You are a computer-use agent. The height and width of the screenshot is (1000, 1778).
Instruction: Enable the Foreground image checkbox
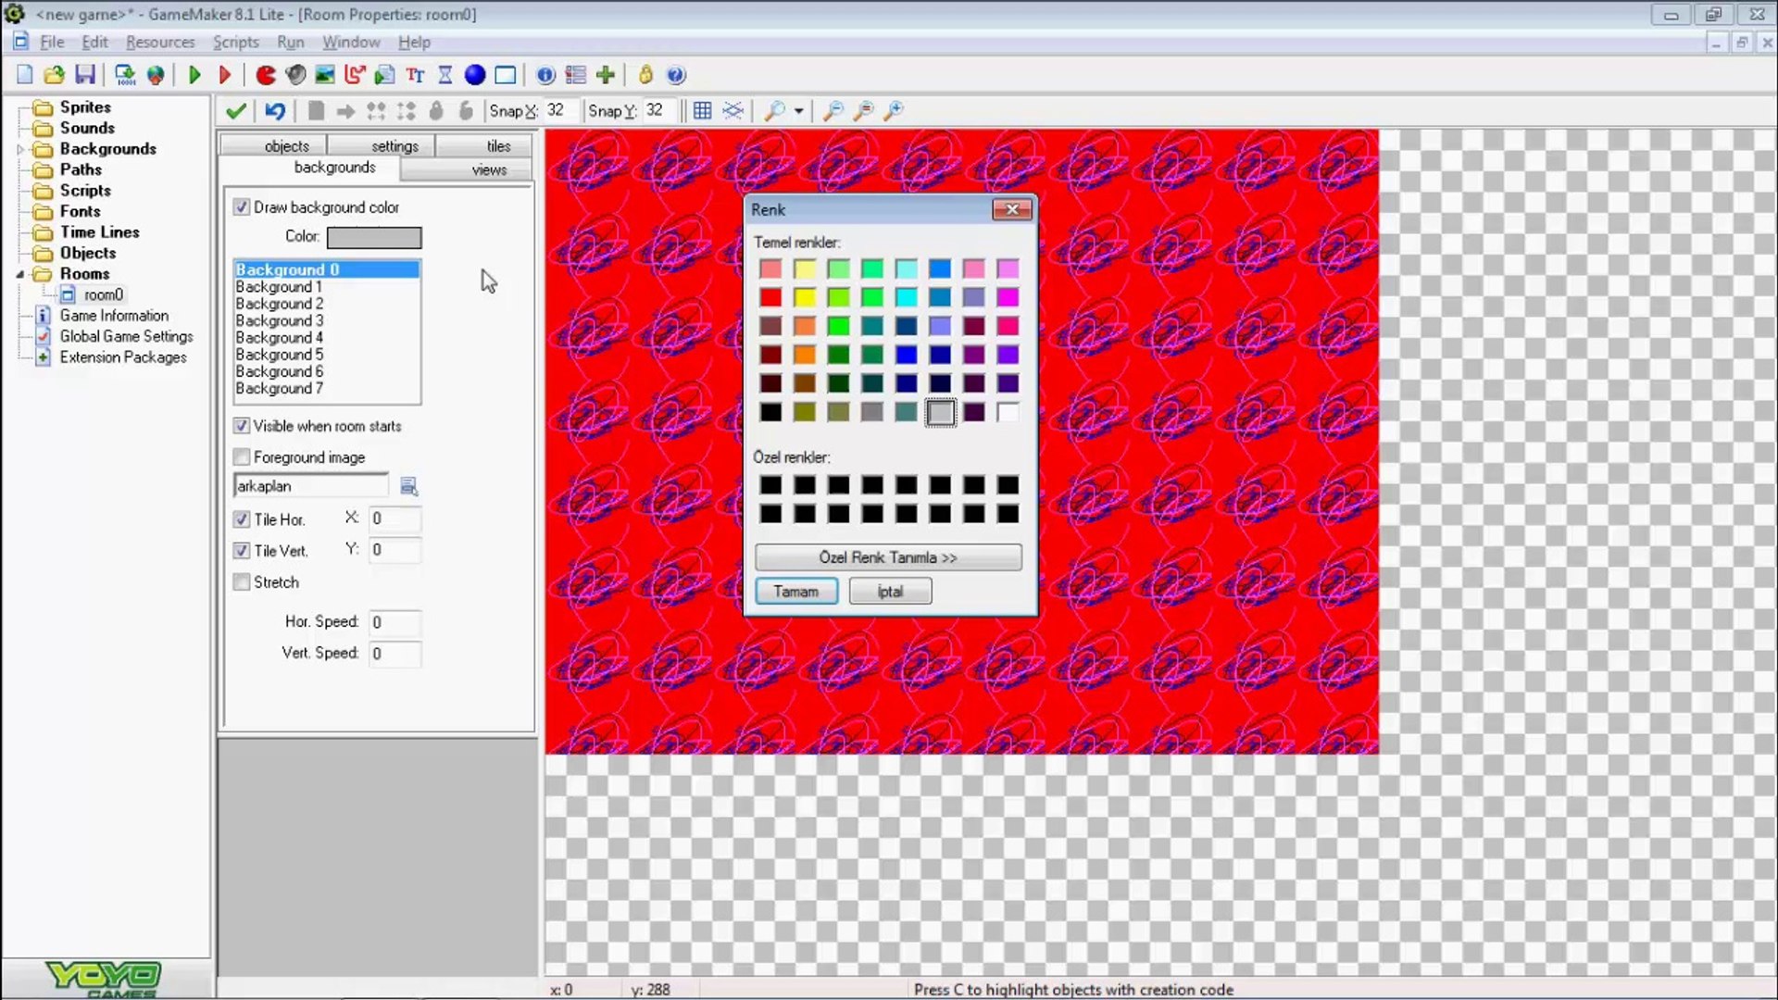click(x=242, y=457)
